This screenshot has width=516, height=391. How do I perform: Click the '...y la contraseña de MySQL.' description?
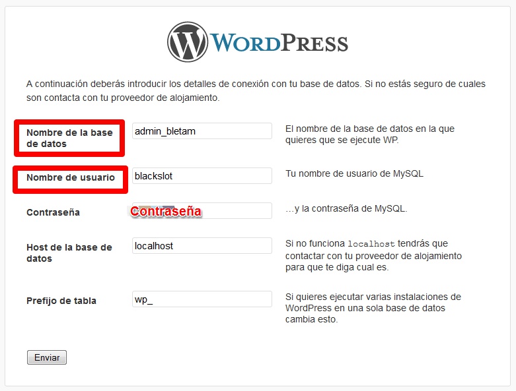[346, 208]
